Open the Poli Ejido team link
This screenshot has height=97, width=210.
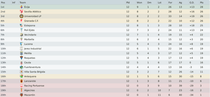tap(29, 30)
